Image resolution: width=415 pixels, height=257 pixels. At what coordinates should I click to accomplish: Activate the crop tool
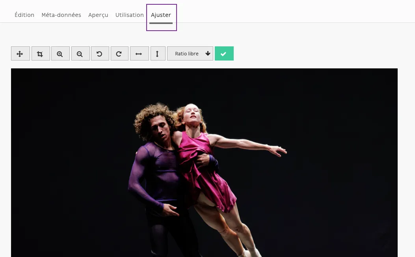41,53
